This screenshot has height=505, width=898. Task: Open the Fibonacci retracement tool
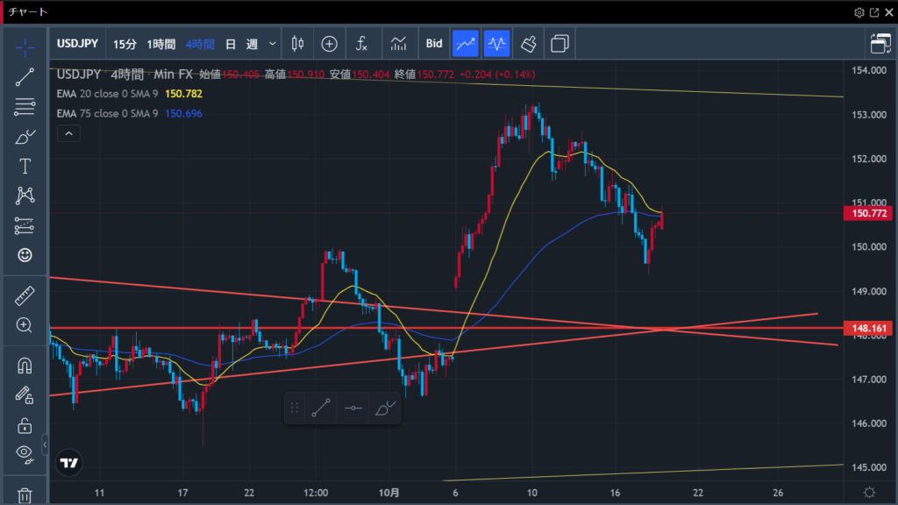pyautogui.click(x=25, y=107)
